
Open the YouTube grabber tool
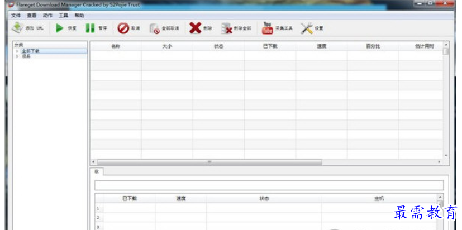tap(267, 28)
